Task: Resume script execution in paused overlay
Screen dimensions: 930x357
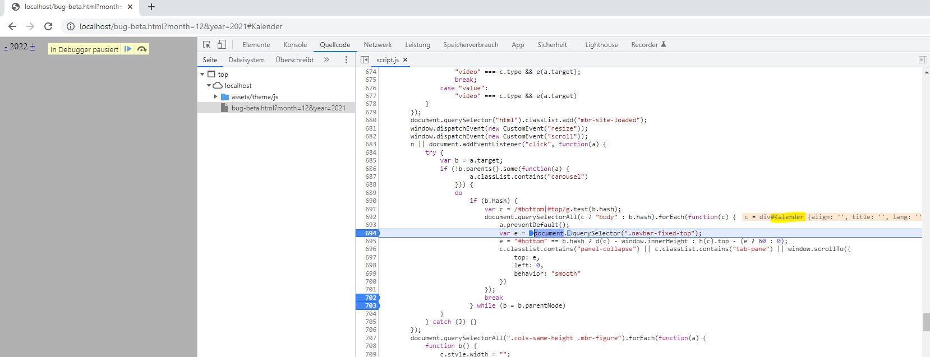Action: (x=128, y=49)
